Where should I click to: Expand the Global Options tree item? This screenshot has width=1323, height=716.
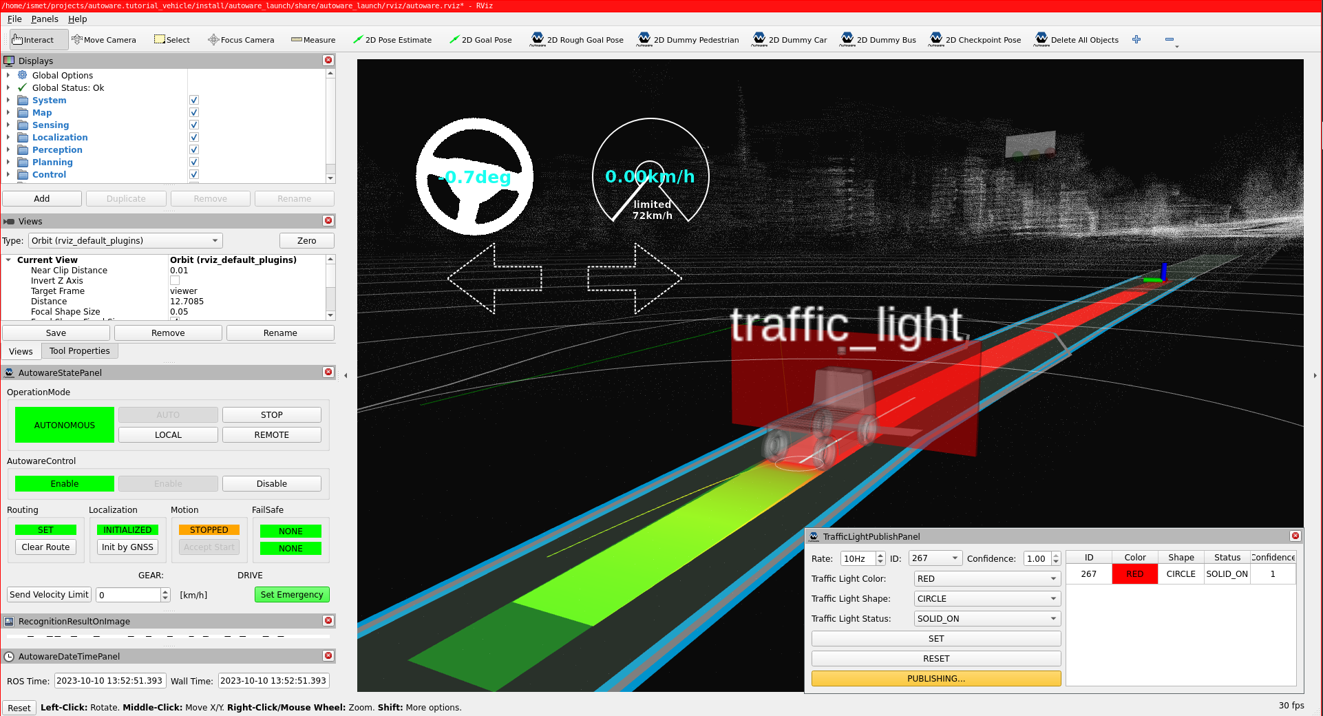click(8, 75)
